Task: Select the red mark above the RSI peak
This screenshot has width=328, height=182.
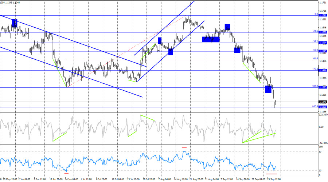Action: [184, 148]
